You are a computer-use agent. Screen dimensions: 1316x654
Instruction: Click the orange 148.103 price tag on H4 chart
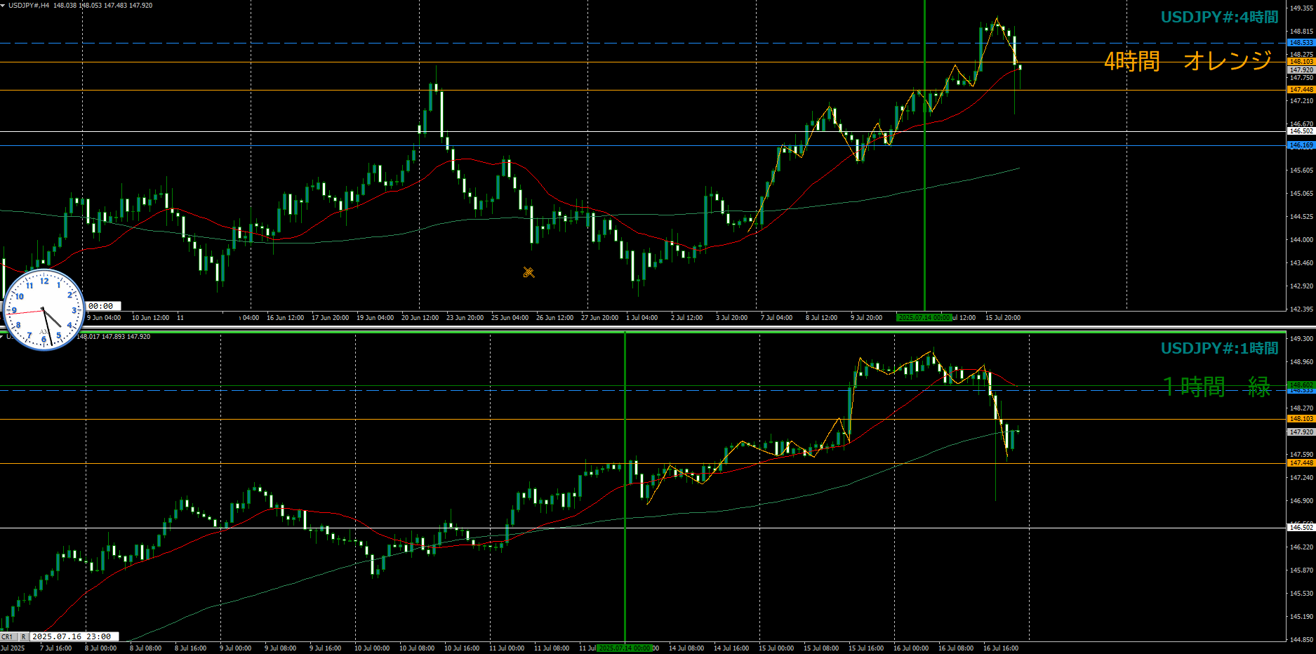tap(1301, 62)
